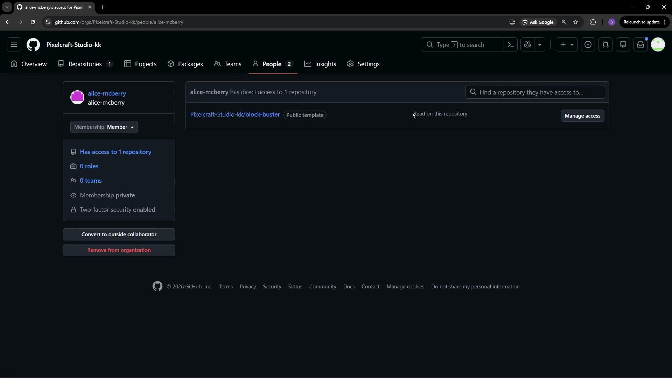Open Do not share my personal information link
Image resolution: width=672 pixels, height=378 pixels.
pos(475,287)
